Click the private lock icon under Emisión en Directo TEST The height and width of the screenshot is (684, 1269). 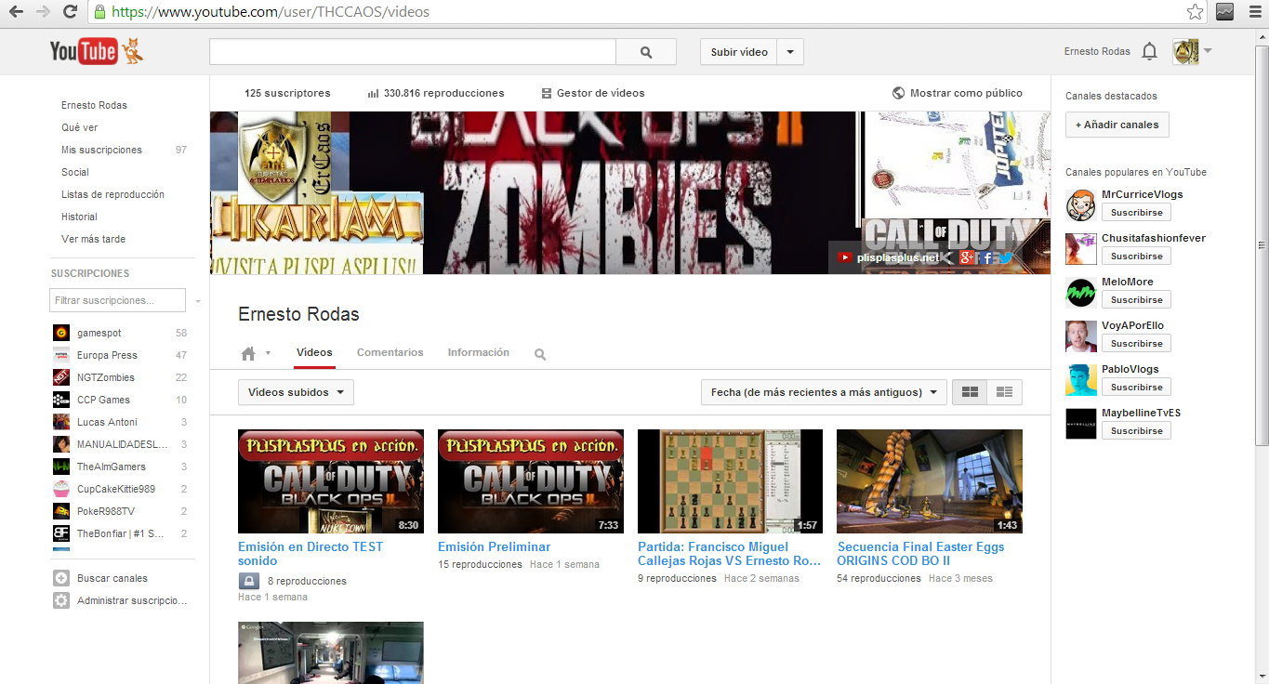[249, 582]
